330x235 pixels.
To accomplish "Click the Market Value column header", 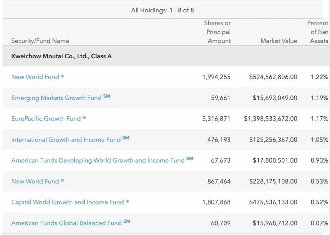I will [x=279, y=41].
